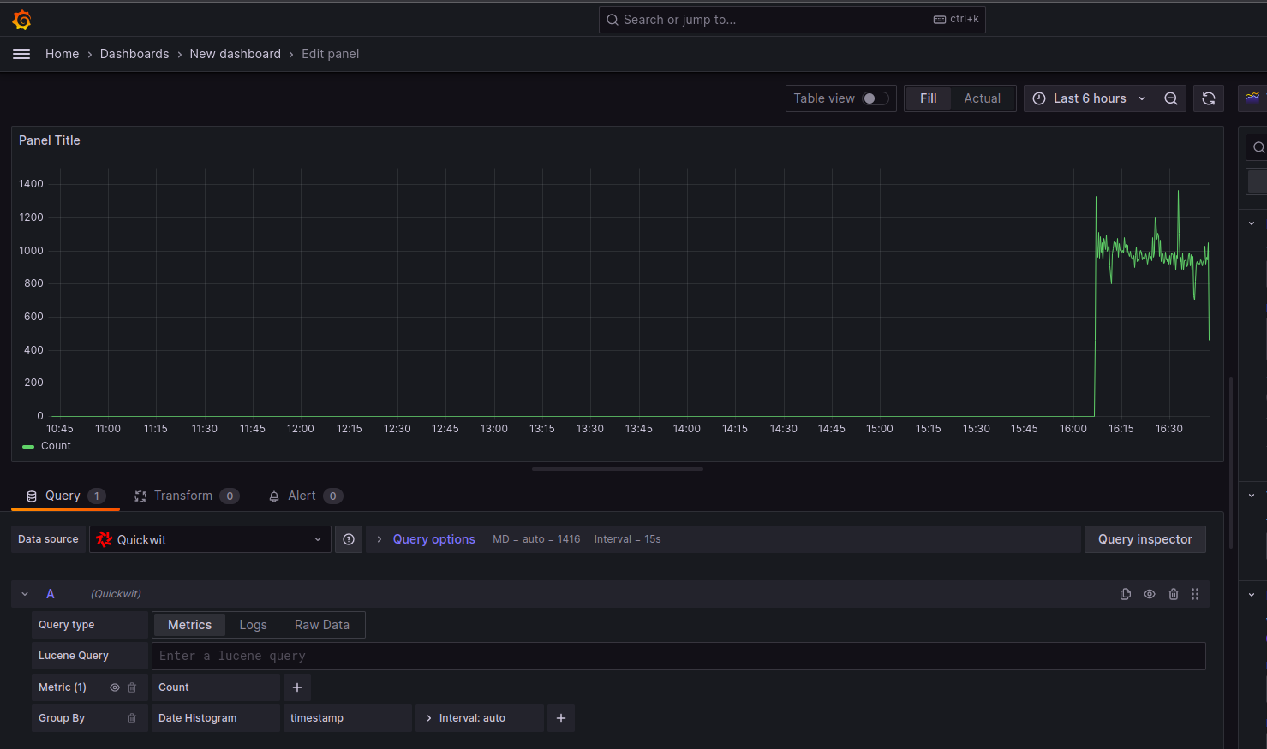Collapse the first right pane options section chevron
The image size is (1267, 749).
tap(1252, 223)
